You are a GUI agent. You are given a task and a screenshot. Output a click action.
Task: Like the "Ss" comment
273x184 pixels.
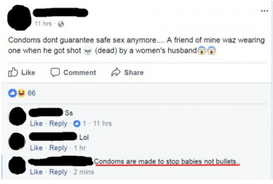(x=36, y=123)
